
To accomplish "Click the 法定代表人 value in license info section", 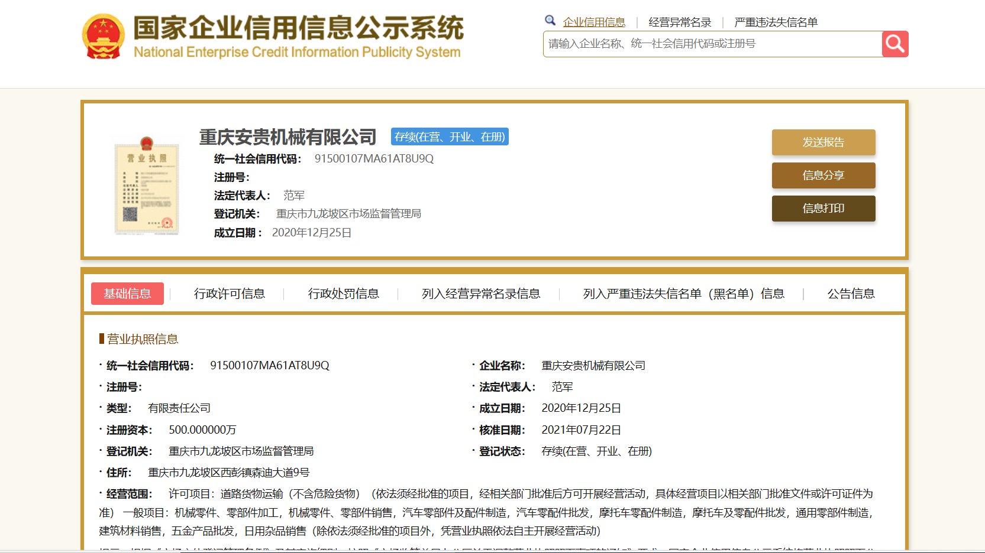I will (x=563, y=387).
